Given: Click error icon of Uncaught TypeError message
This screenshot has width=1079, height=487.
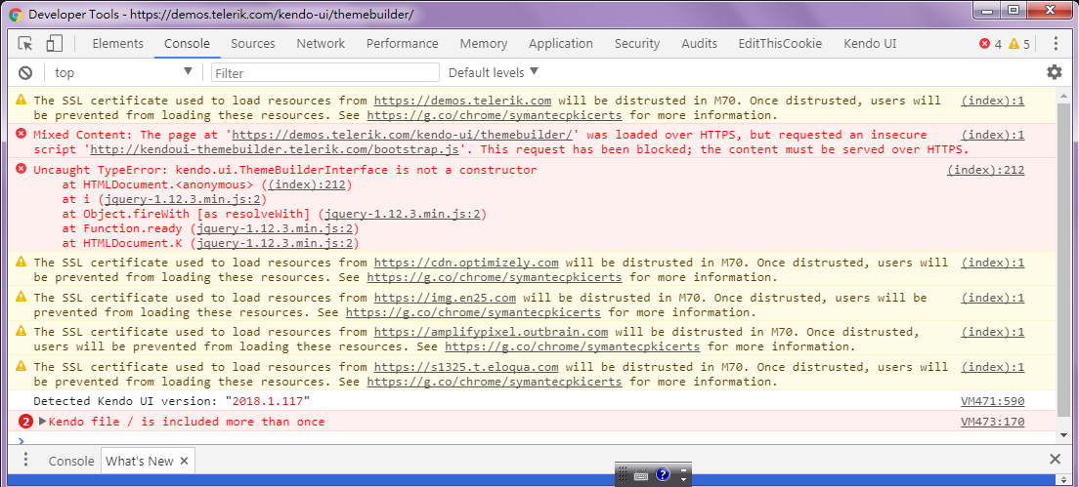Looking at the screenshot, I should pos(22,169).
